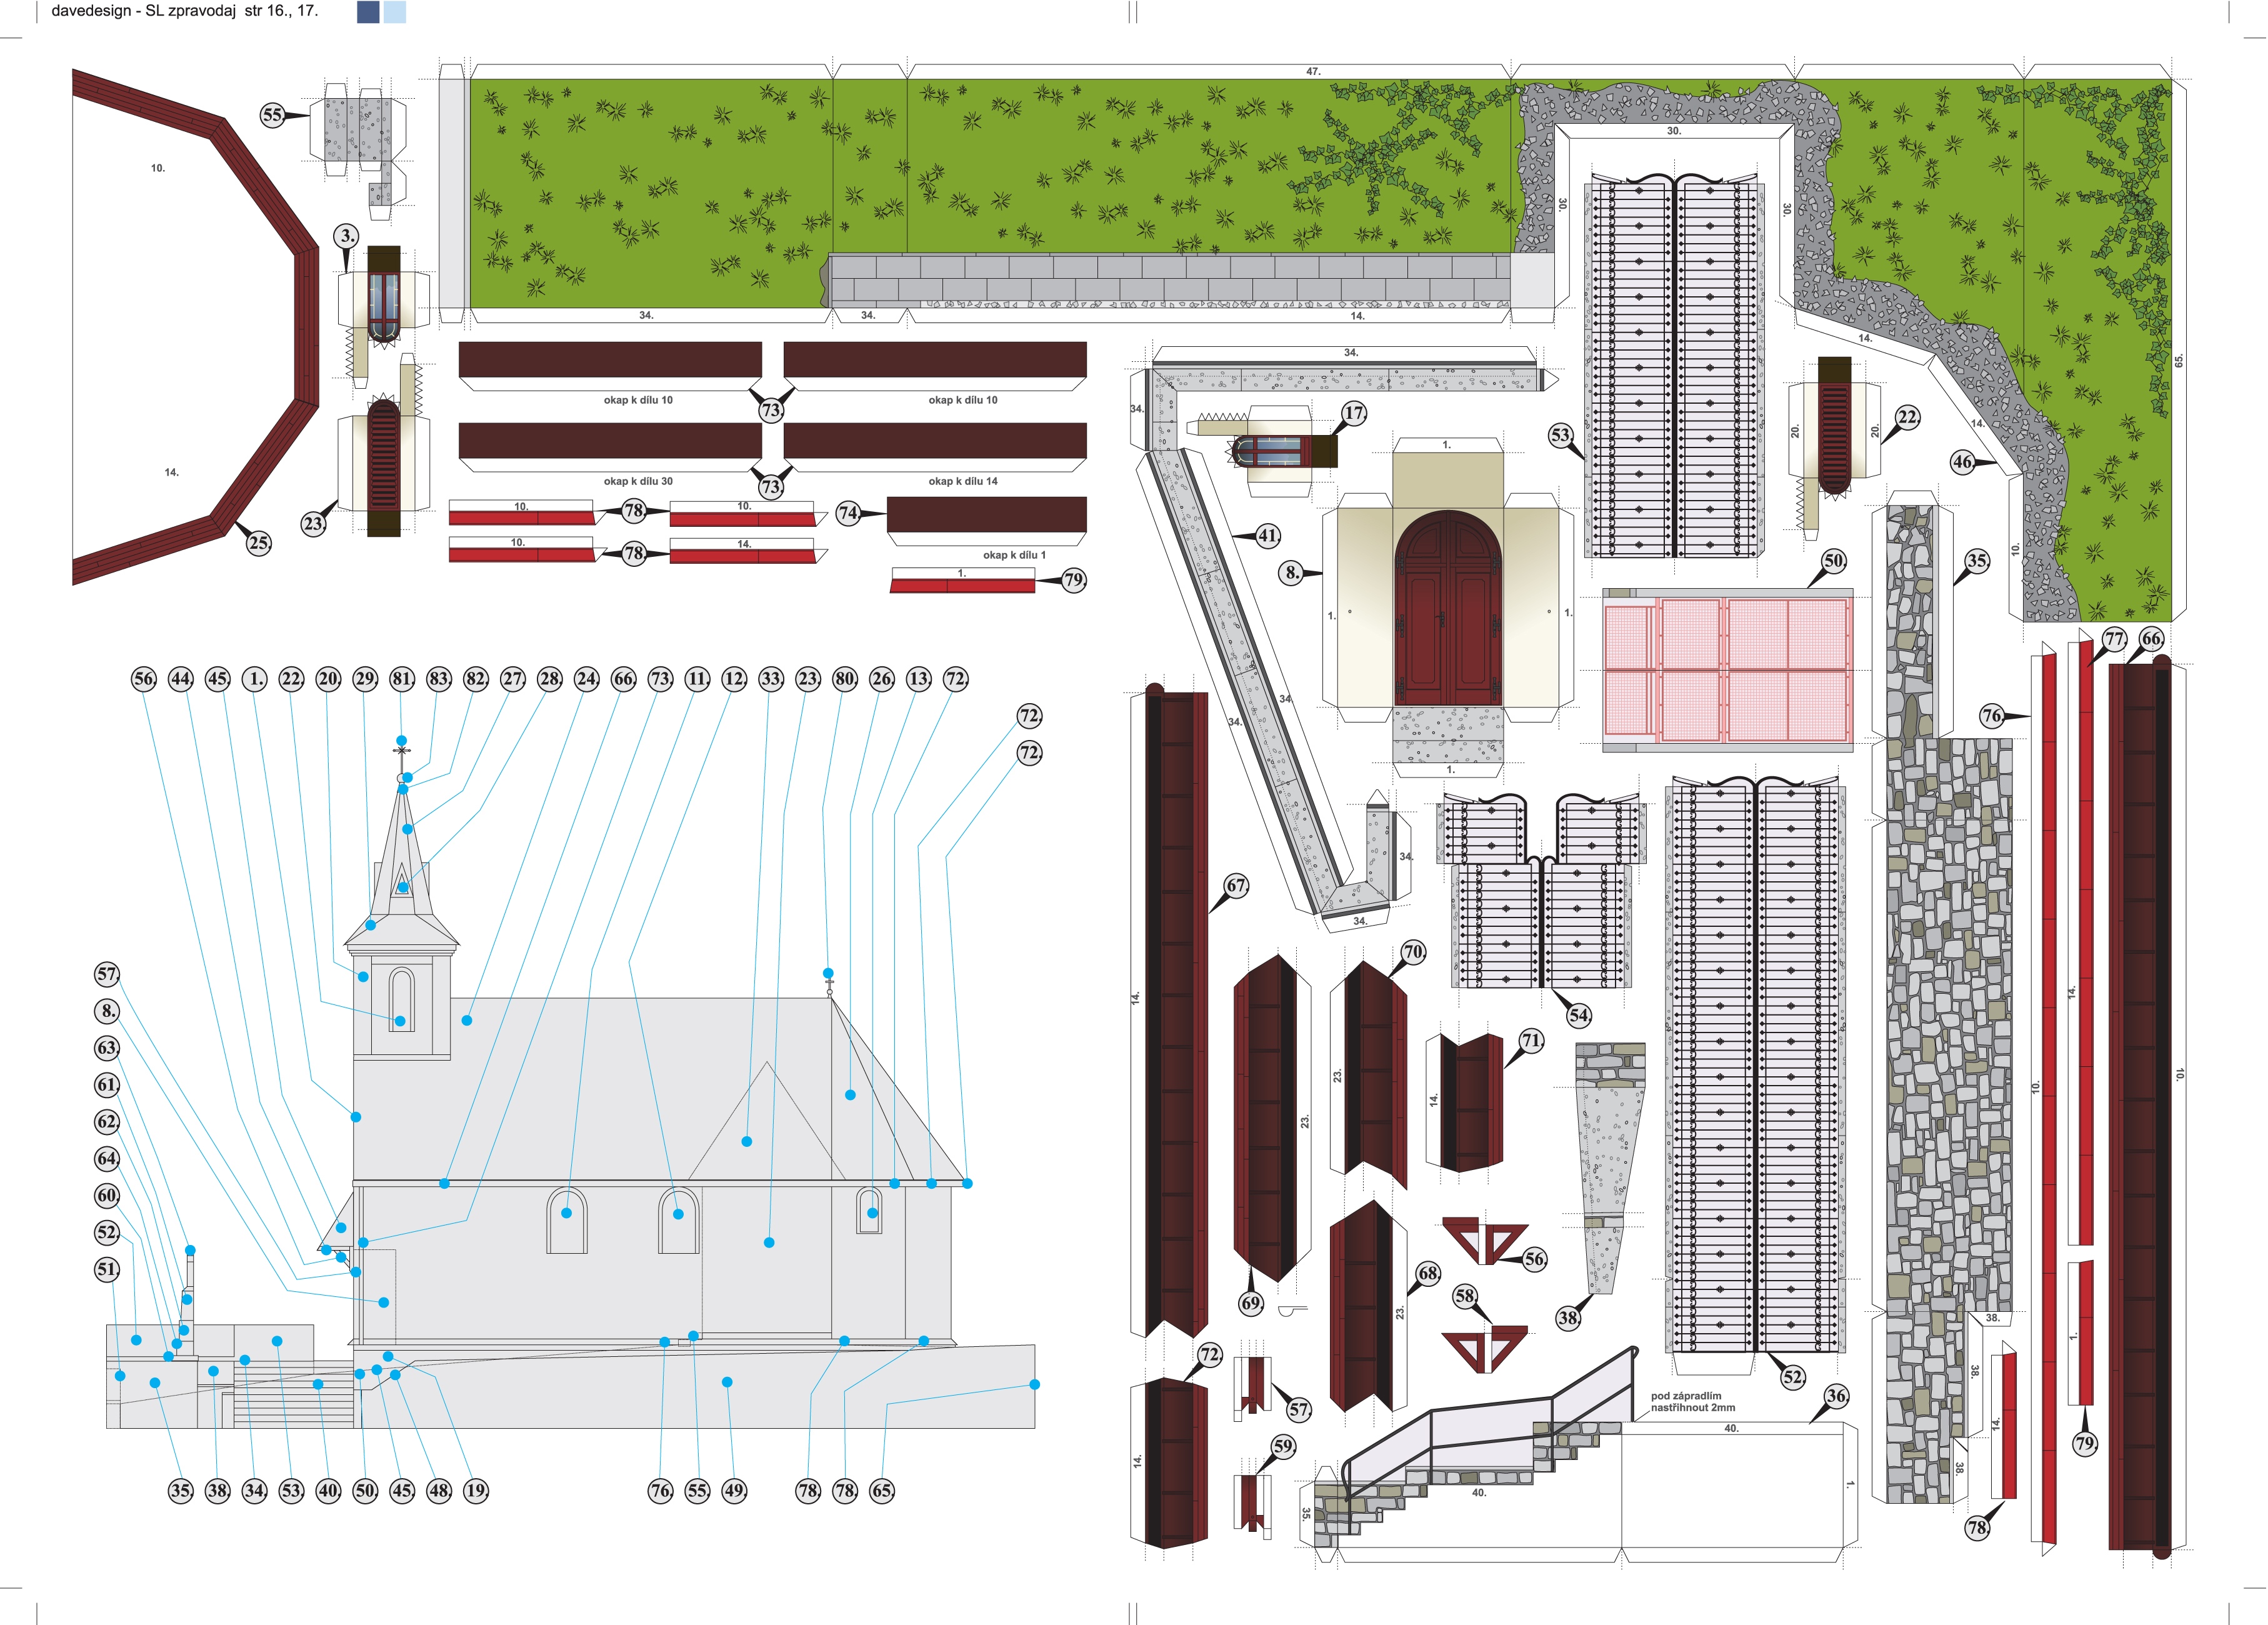Select the circled 81 legend number above spire

coord(402,679)
